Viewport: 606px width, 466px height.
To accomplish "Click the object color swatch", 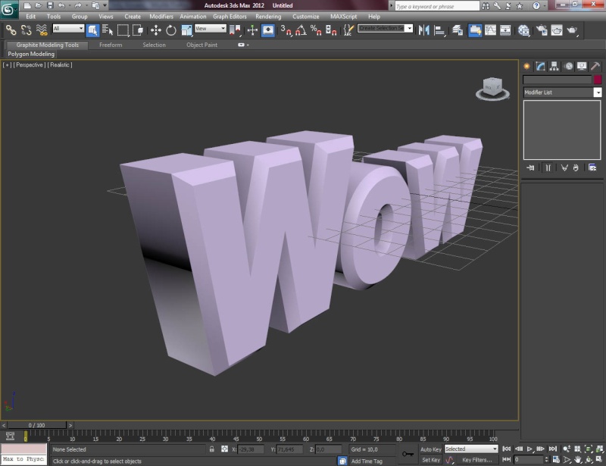I will pyautogui.click(x=598, y=80).
